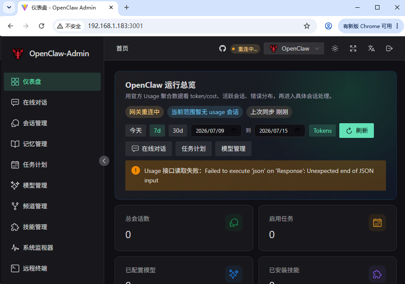
Task: Click the start date field 2026/07/09
Action: coord(216,131)
